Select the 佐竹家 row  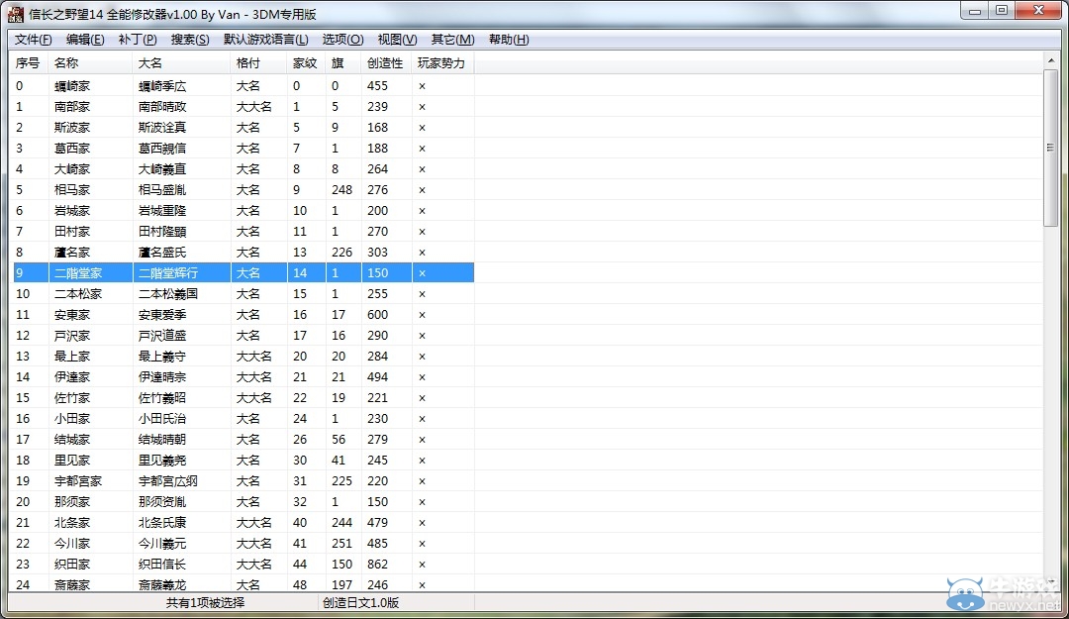click(x=243, y=398)
